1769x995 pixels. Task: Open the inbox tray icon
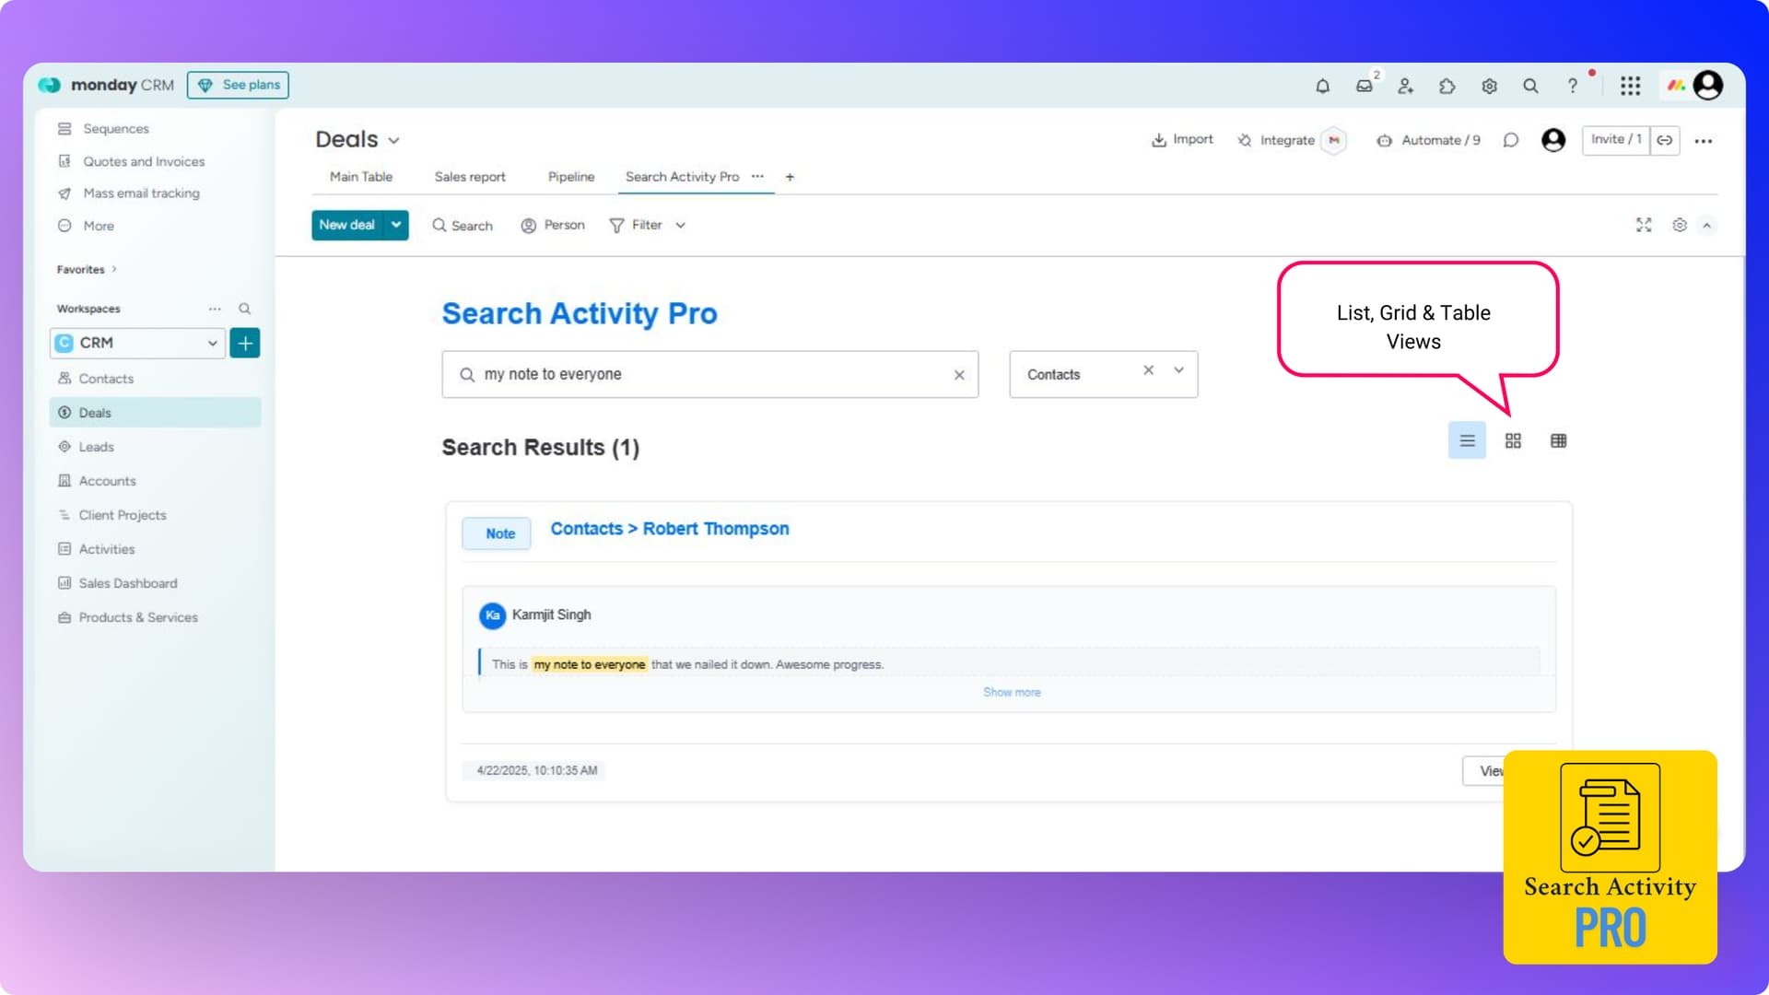point(1365,86)
